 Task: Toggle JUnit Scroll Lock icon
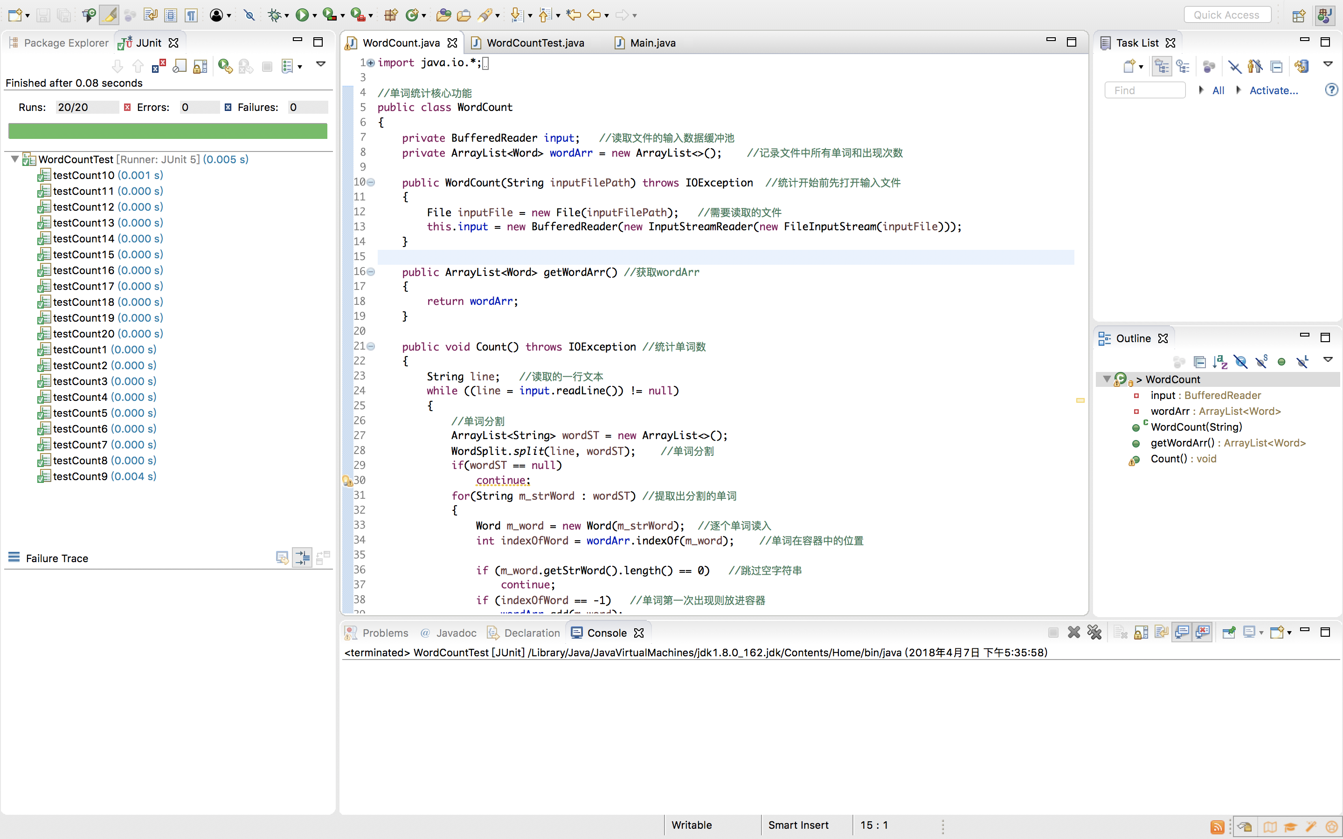pos(200,67)
